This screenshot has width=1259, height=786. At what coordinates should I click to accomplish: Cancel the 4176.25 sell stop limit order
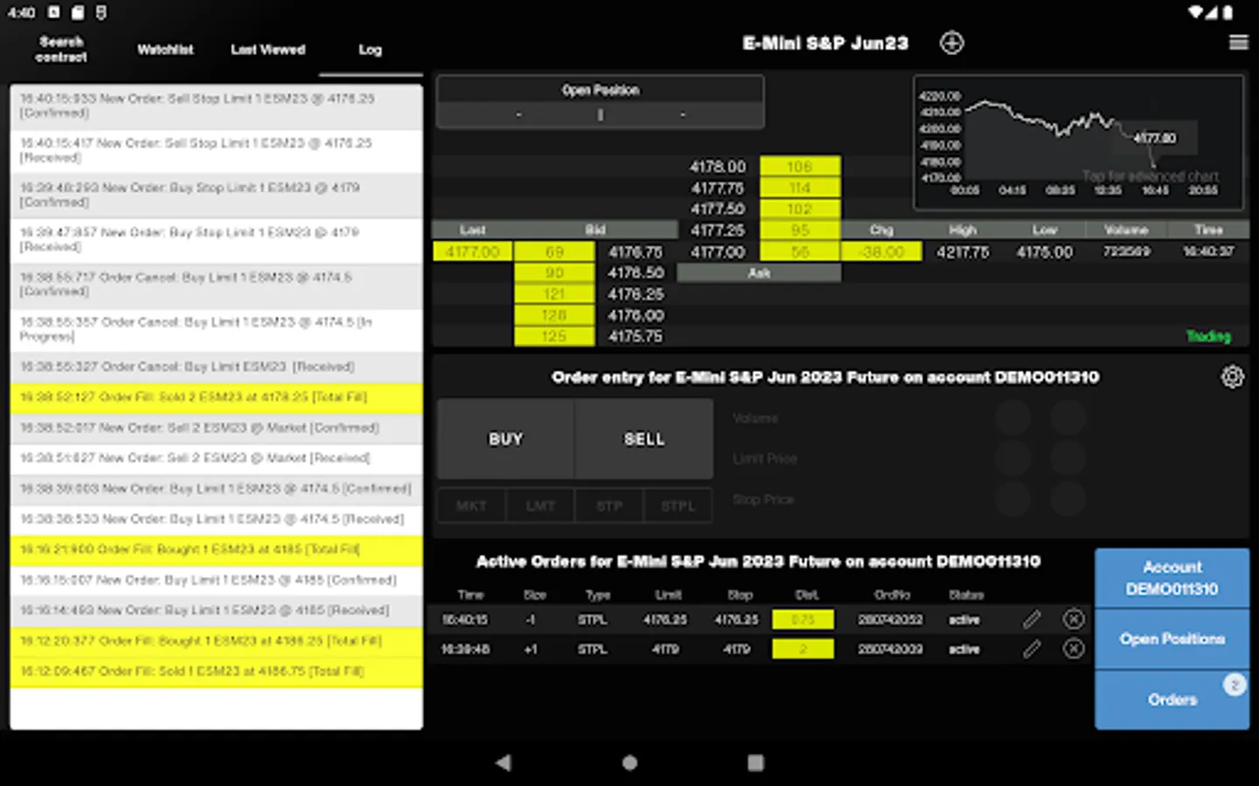coord(1074,619)
